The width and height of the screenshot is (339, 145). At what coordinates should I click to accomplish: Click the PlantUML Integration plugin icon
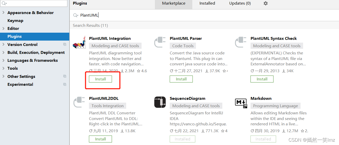(79, 42)
